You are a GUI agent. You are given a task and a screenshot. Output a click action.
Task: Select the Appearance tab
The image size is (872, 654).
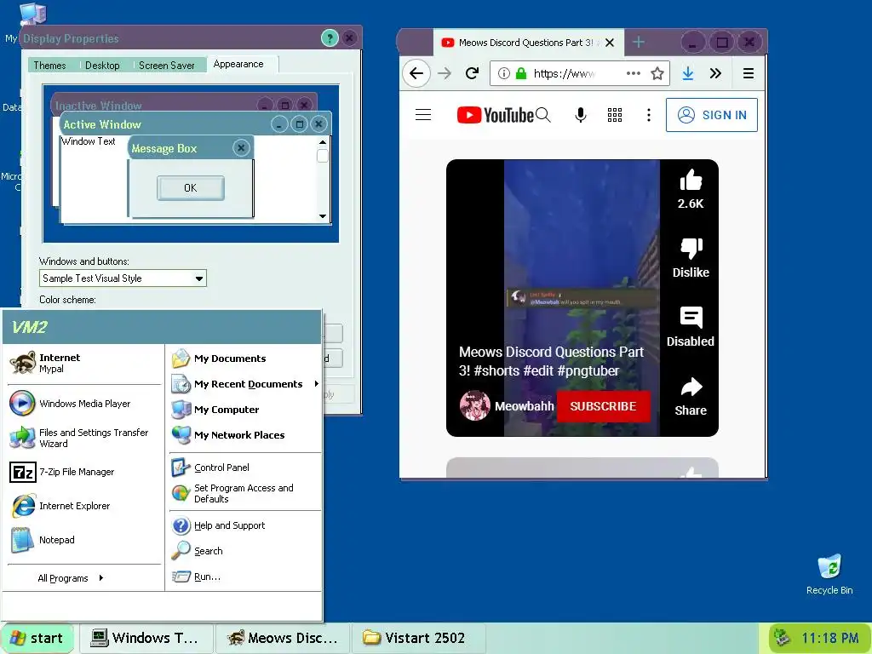[238, 64]
